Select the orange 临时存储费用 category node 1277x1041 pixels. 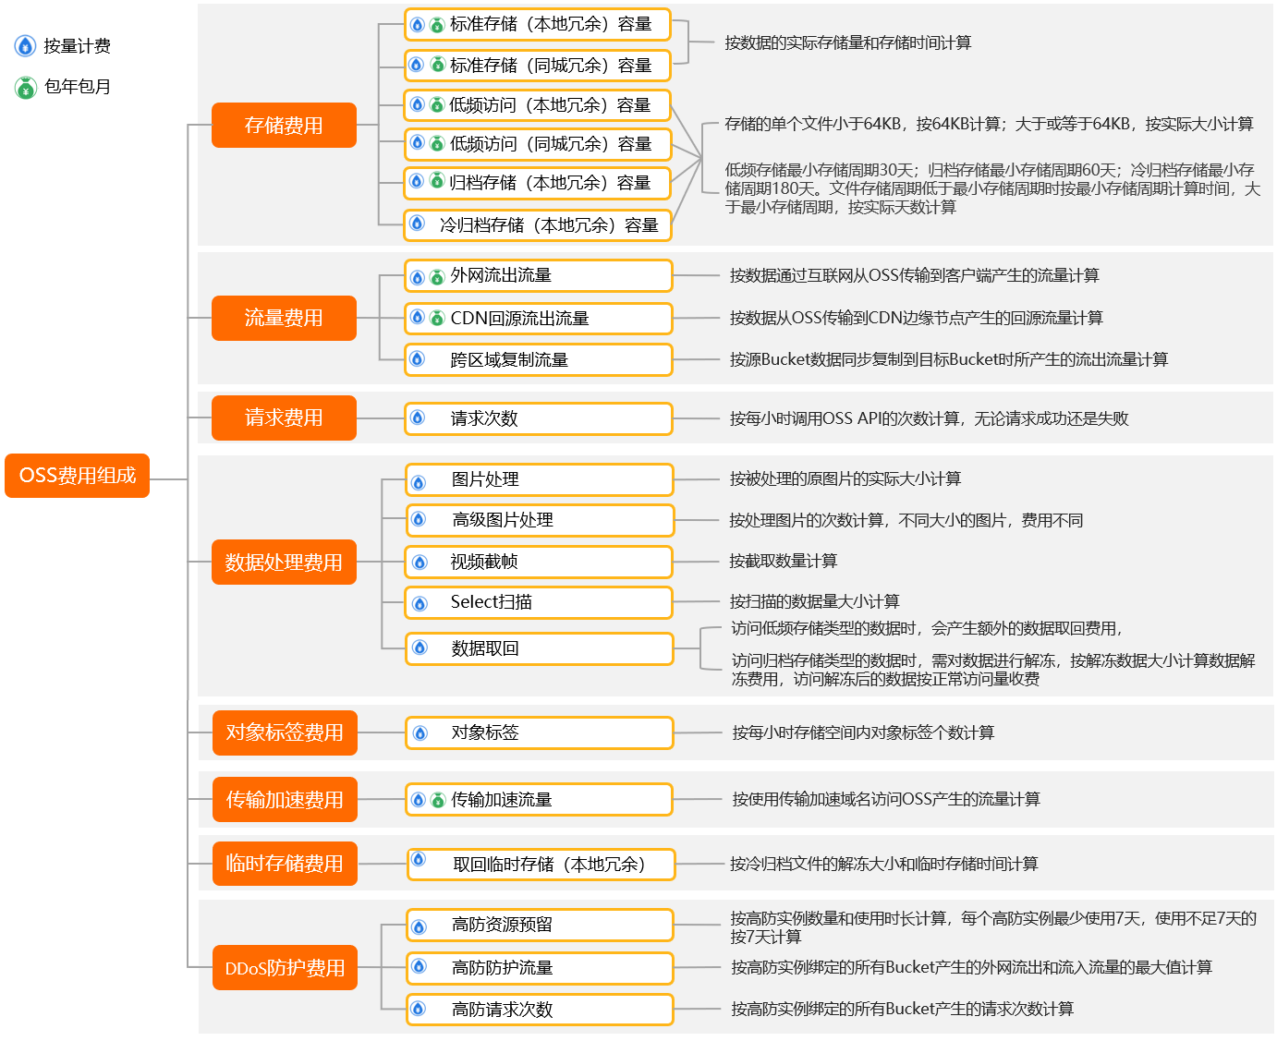coord(285,864)
